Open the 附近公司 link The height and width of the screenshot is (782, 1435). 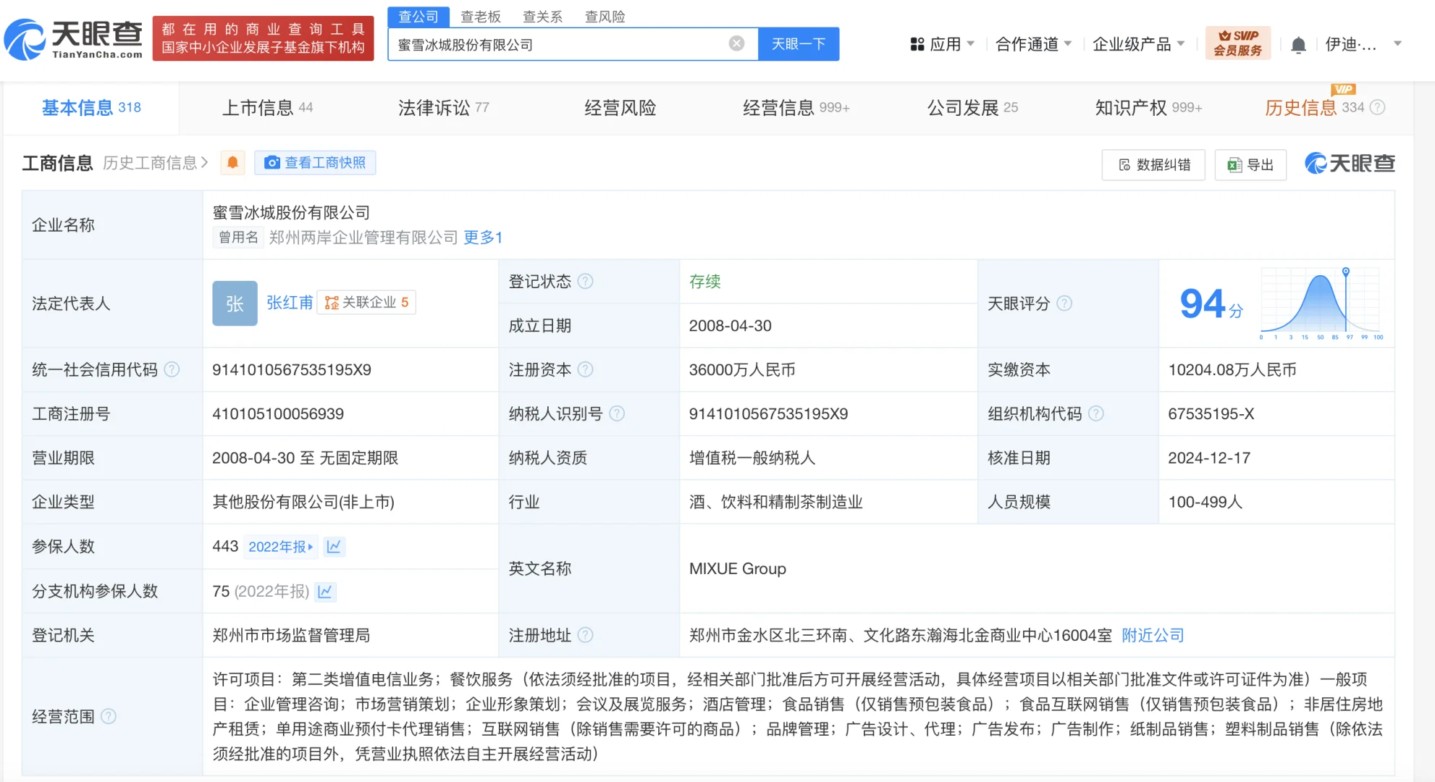point(1153,635)
